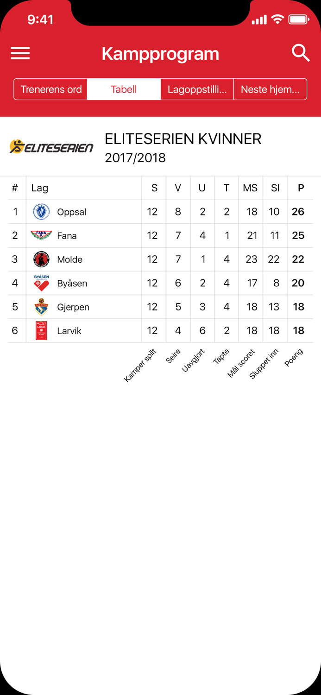Click the Wi-Fi status icon
Image resolution: width=321 pixels, height=695 pixels.
pyautogui.click(x=277, y=19)
